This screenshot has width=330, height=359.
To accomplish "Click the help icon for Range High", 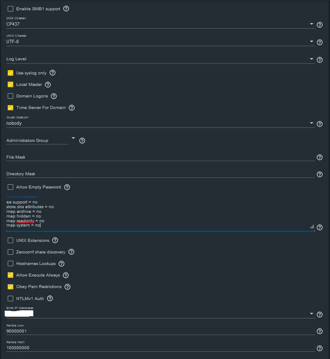I will 320,348.
